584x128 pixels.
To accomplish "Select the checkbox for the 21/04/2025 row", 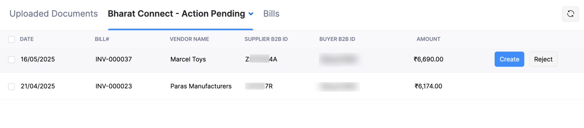I will 11,86.
